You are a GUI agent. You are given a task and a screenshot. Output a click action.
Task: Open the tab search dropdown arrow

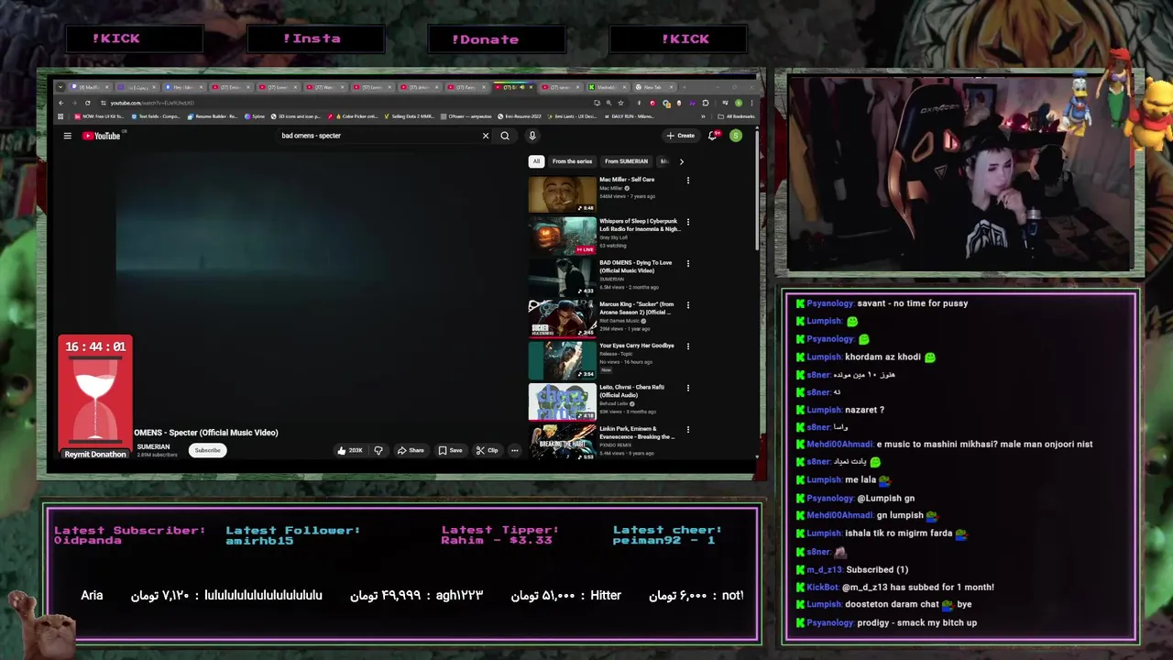(59, 87)
